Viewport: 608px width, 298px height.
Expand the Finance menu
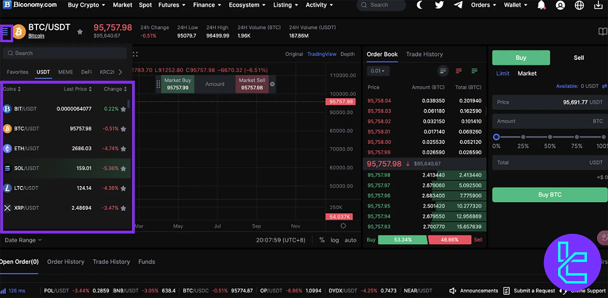pyautogui.click(x=207, y=5)
